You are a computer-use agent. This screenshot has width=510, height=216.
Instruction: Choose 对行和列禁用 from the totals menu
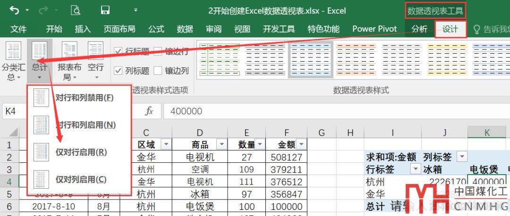(79, 97)
